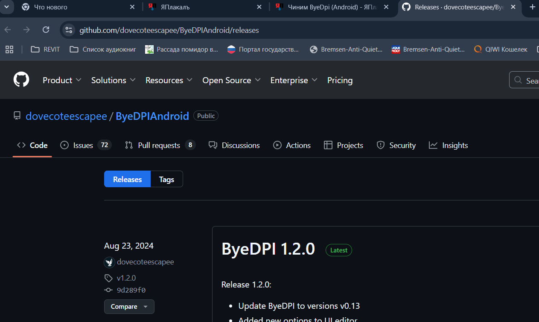Screen dimensions: 539x322
Task: Click the repository icon beside owner name
Action: (17, 116)
